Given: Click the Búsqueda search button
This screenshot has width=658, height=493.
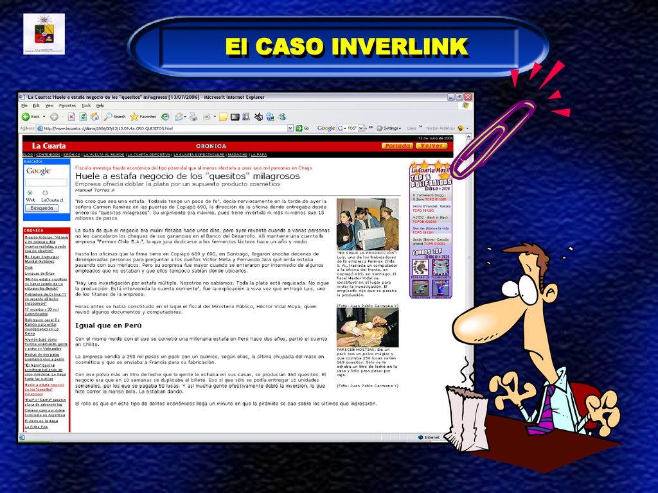Looking at the screenshot, I should click(42, 208).
